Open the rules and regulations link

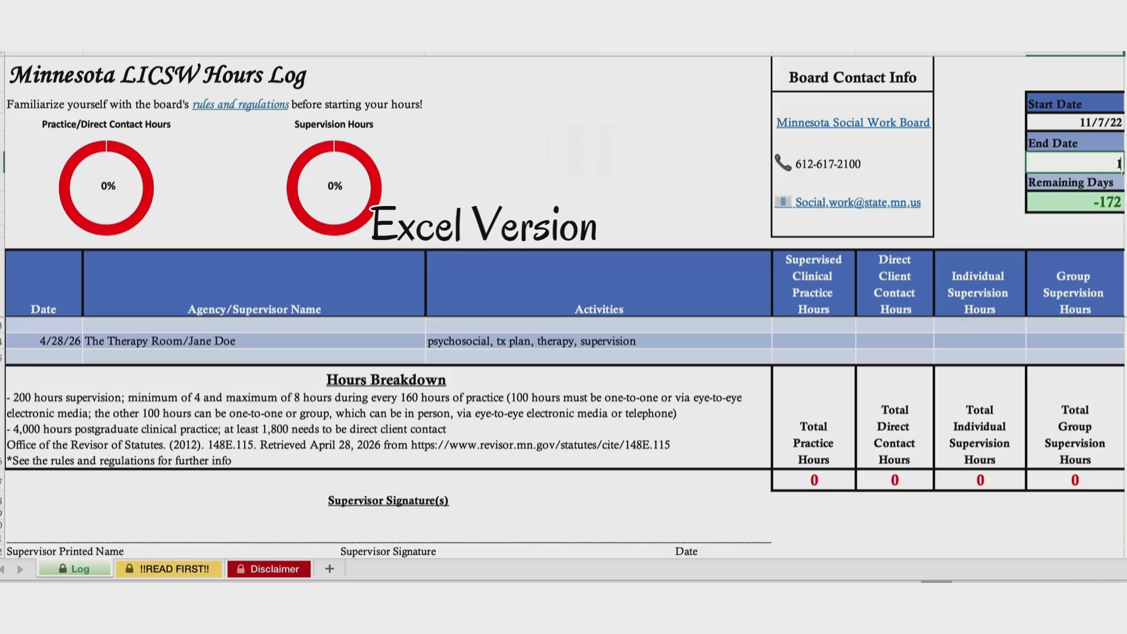(240, 104)
